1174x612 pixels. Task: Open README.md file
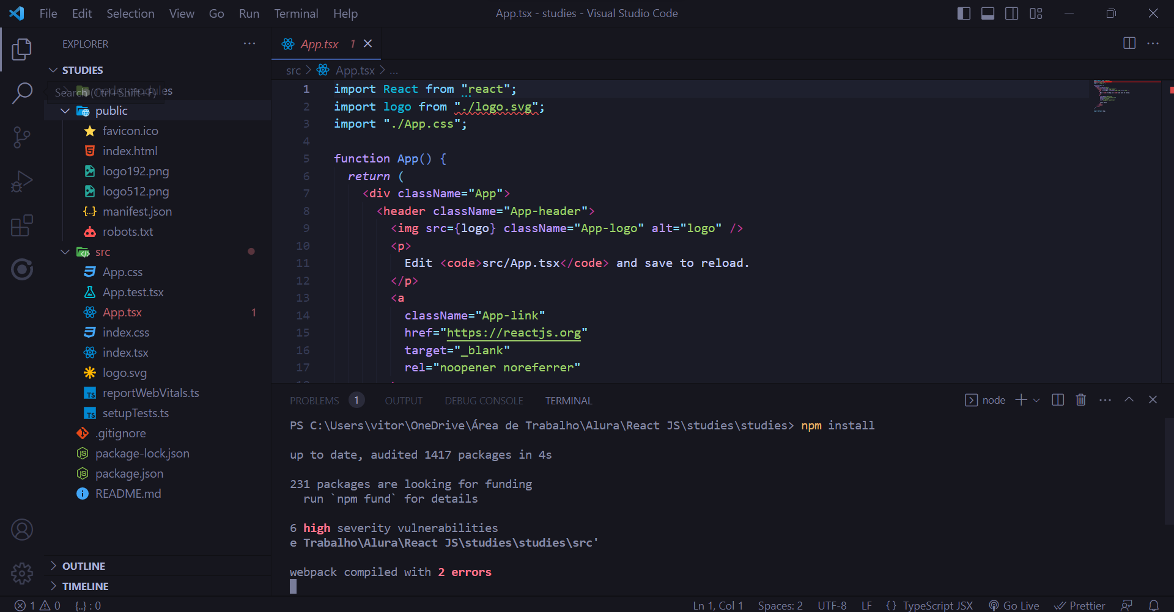[x=158, y=494]
